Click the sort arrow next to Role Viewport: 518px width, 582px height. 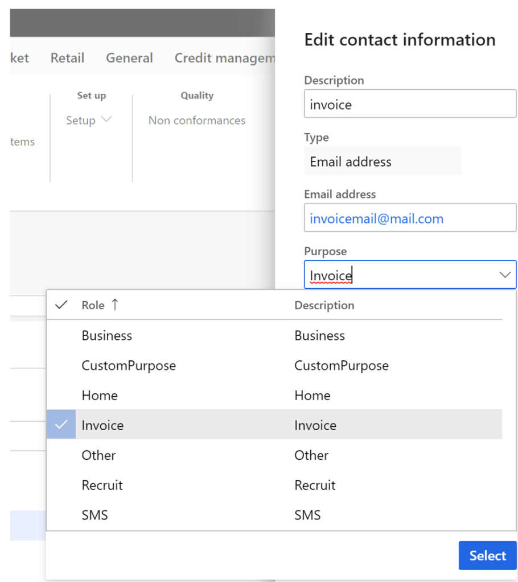click(116, 305)
